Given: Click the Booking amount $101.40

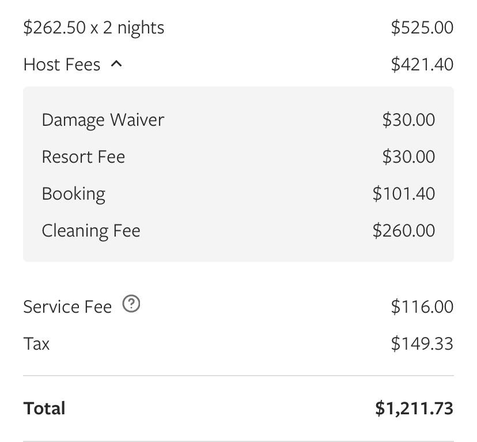Looking at the screenshot, I should click(x=404, y=194).
